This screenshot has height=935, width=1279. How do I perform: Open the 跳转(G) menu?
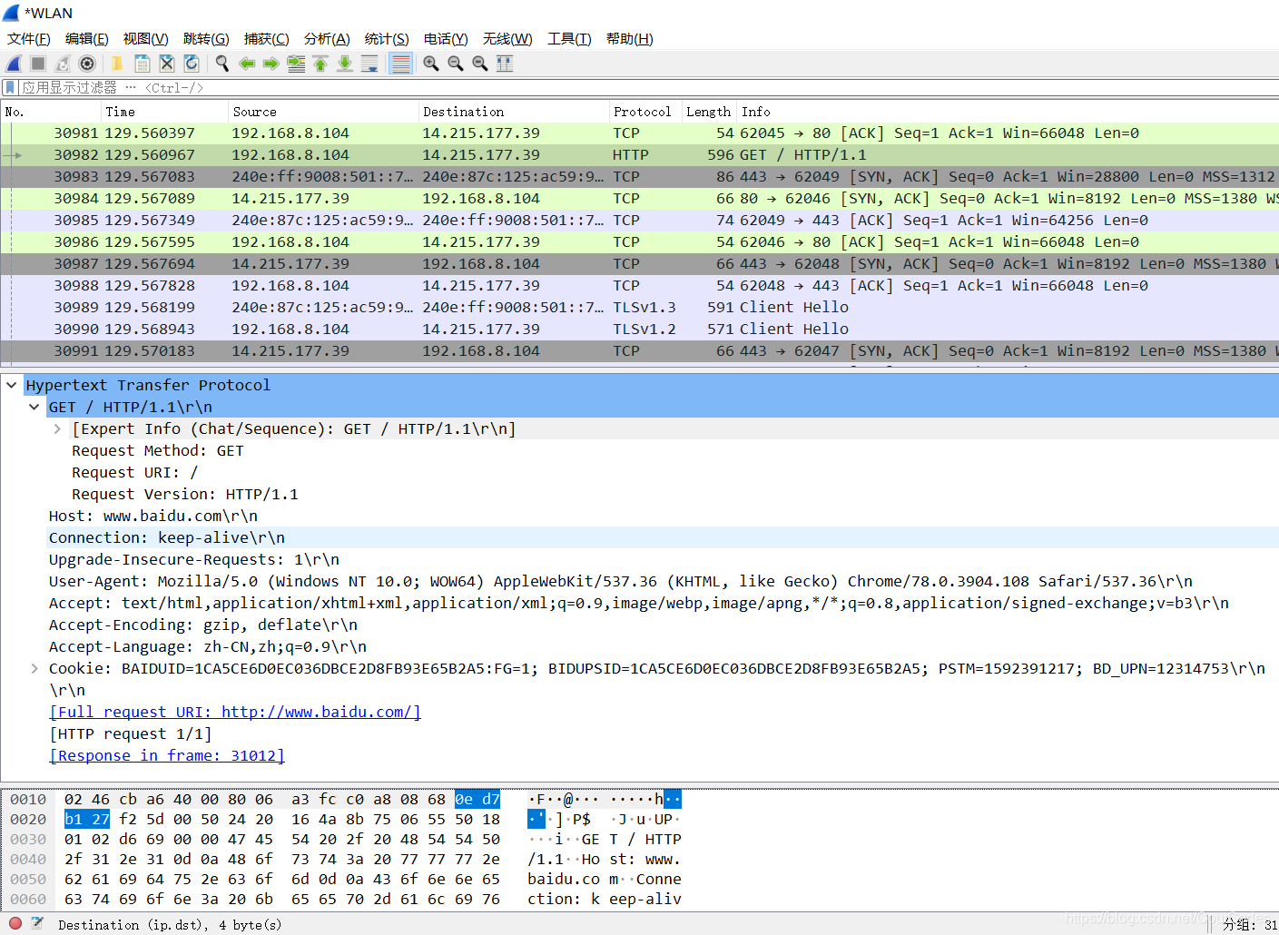coord(206,39)
